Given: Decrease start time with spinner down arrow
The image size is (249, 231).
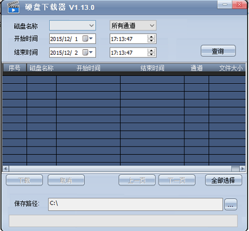Looking at the screenshot, I should click(151, 41).
